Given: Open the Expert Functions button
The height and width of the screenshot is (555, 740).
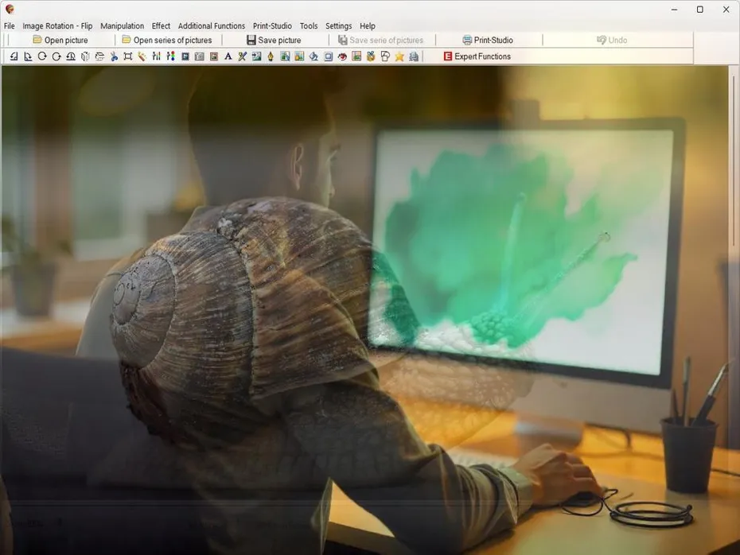Looking at the screenshot, I should (x=477, y=56).
